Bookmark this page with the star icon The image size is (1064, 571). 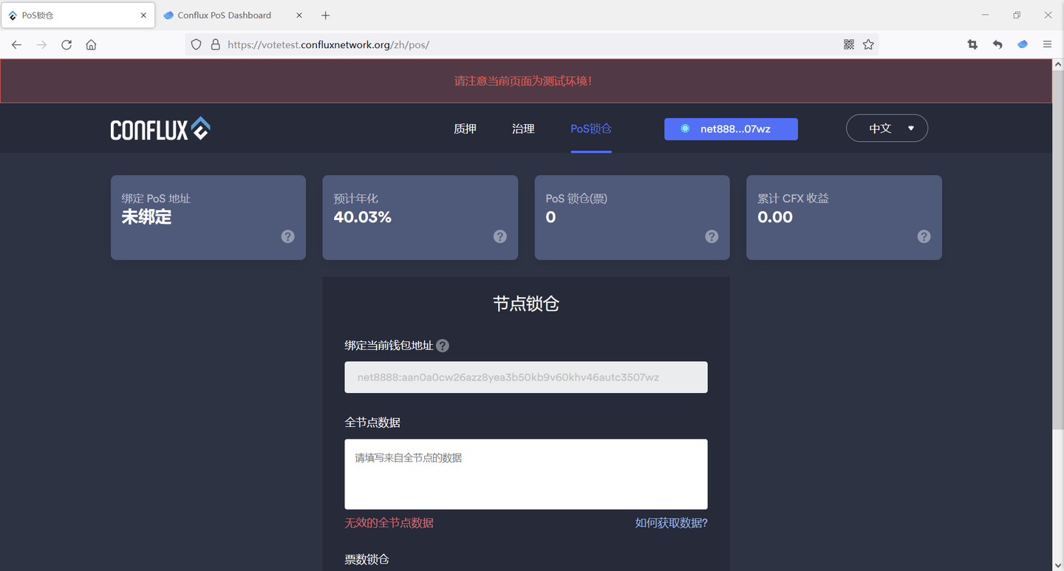pyautogui.click(x=868, y=44)
